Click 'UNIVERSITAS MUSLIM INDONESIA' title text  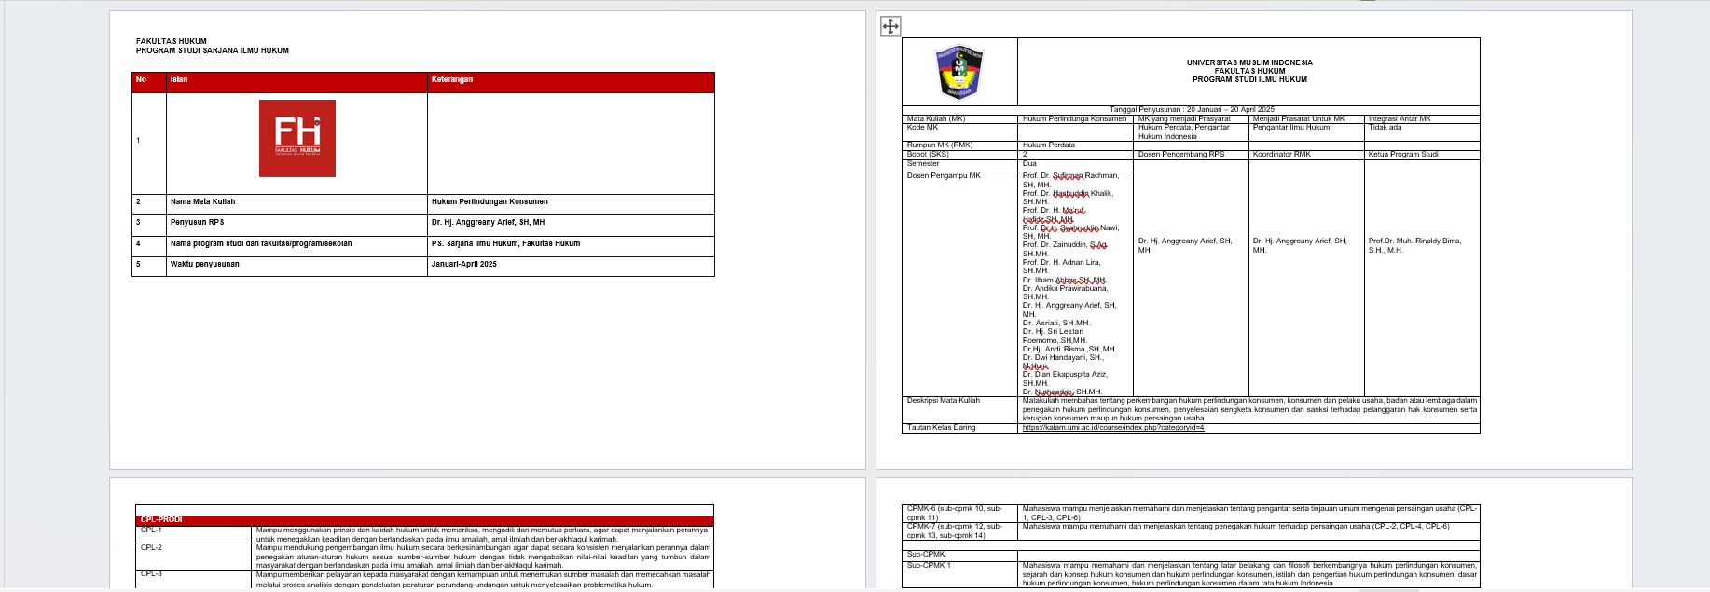pos(1249,63)
